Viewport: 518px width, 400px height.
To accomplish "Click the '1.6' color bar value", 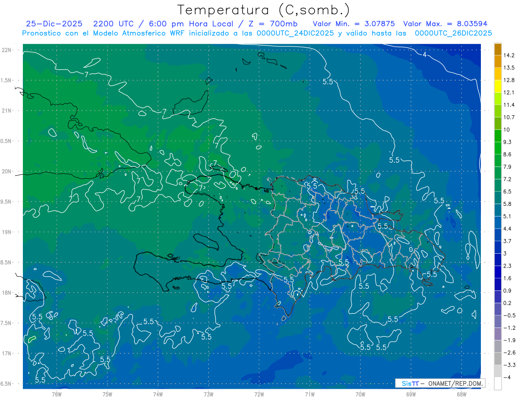I will pos(508,278).
